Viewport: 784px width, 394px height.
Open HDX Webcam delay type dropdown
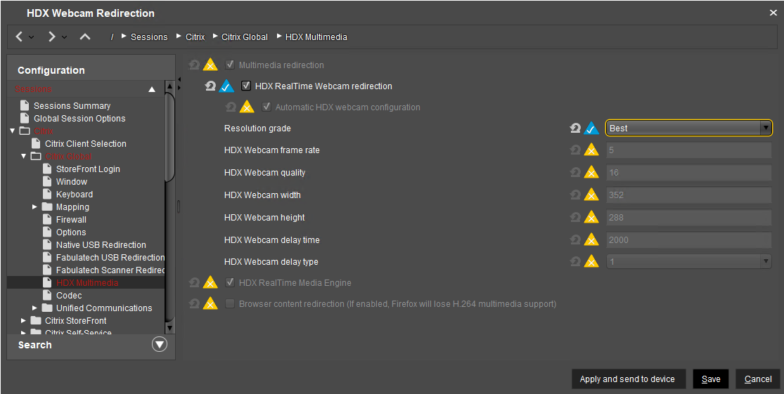point(688,261)
